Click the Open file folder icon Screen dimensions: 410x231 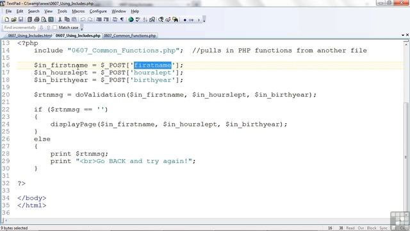tap(13, 19)
